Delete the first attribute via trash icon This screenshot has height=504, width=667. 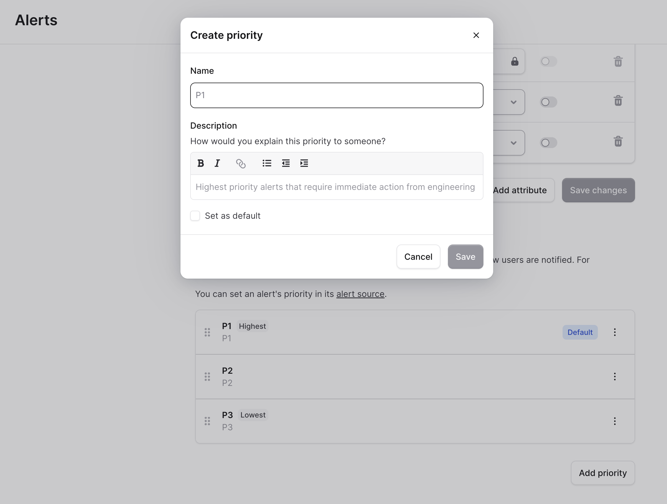click(x=618, y=62)
